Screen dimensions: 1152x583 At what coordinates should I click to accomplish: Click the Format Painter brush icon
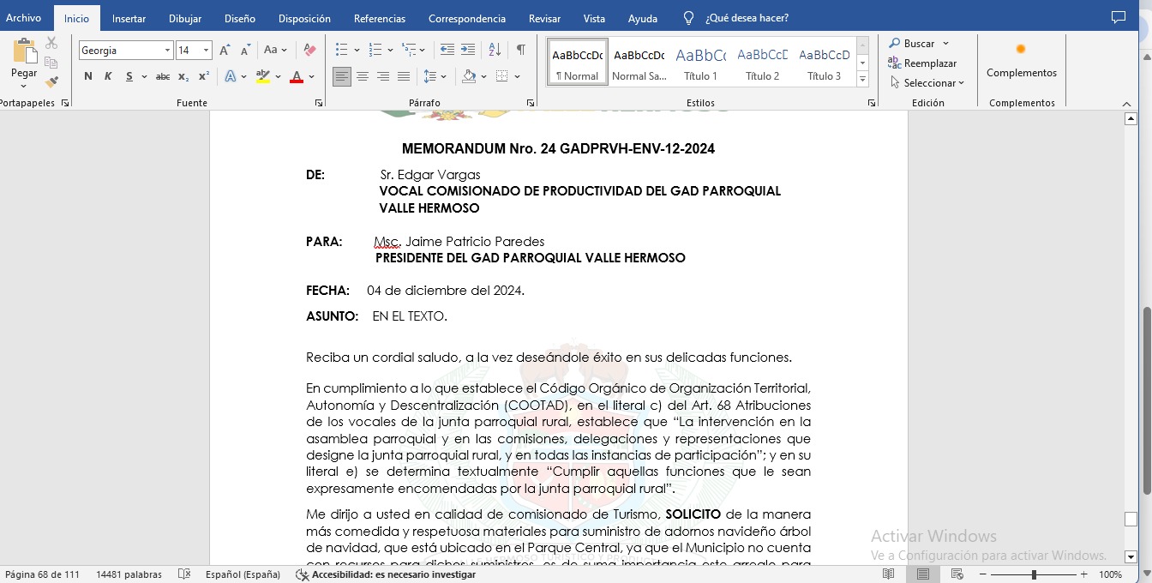[51, 82]
